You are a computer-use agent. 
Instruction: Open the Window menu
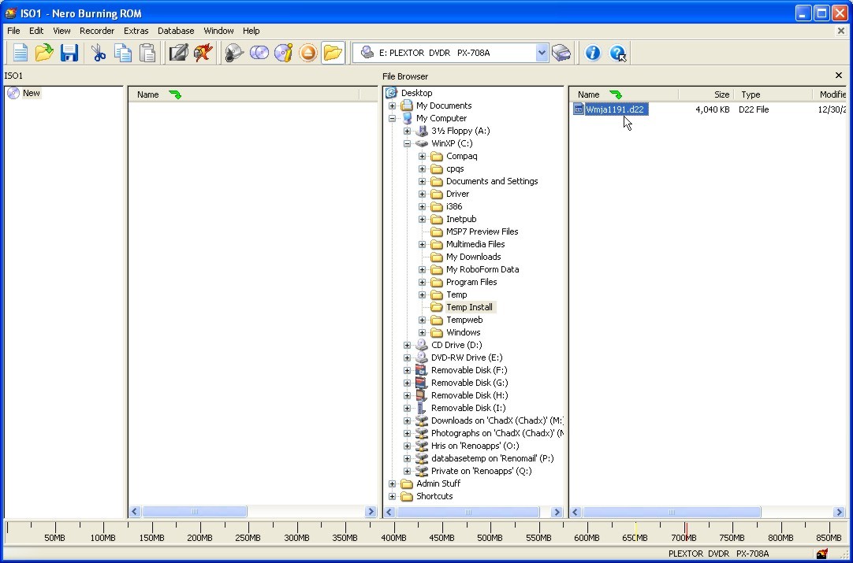pos(218,31)
